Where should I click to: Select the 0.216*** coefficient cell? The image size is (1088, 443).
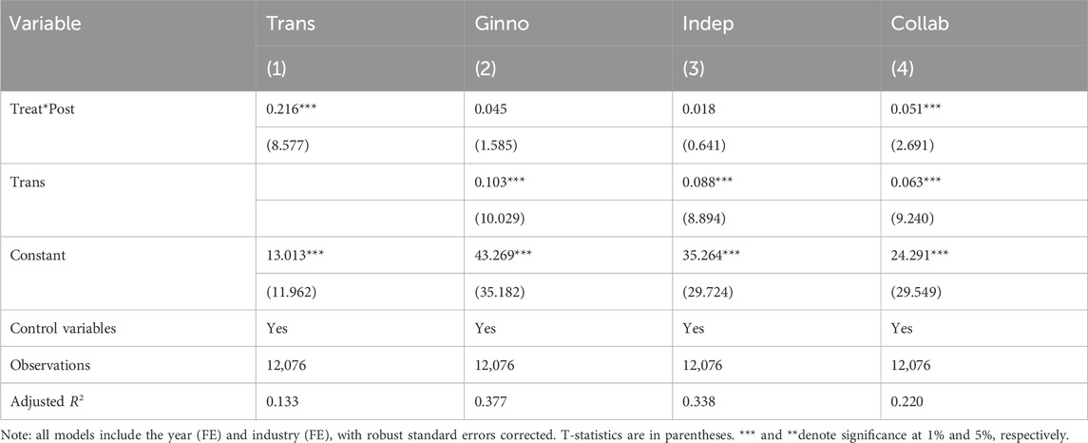coord(295,110)
